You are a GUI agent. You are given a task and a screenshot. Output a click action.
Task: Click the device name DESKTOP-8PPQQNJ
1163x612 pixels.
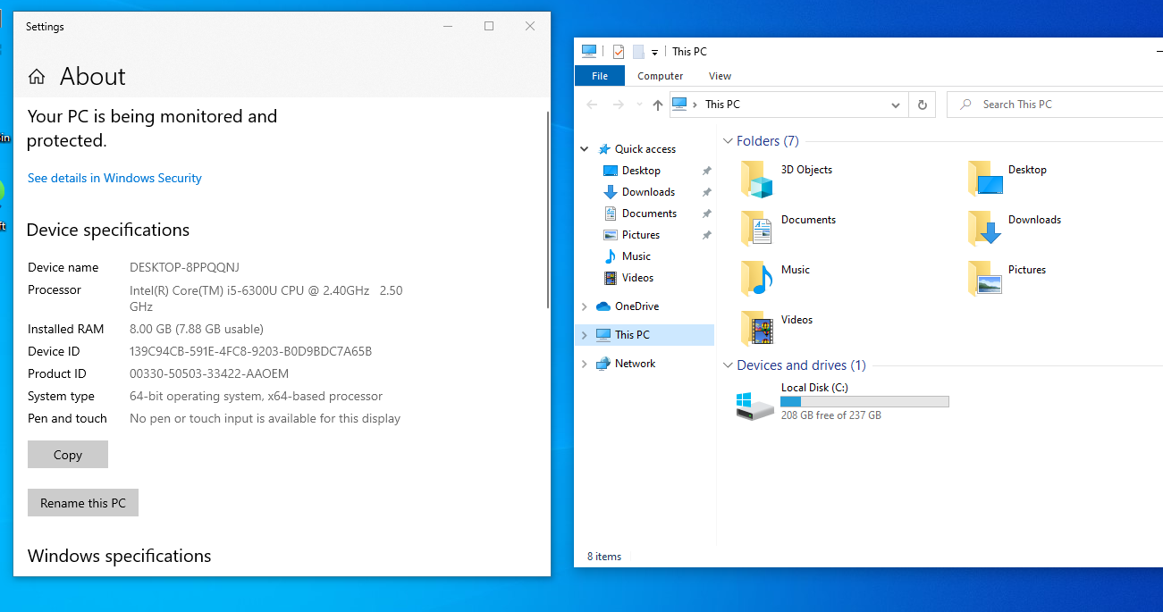pyautogui.click(x=184, y=267)
